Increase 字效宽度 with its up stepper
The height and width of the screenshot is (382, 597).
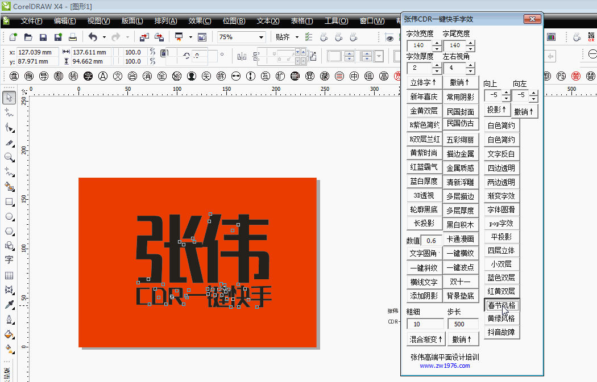click(437, 43)
